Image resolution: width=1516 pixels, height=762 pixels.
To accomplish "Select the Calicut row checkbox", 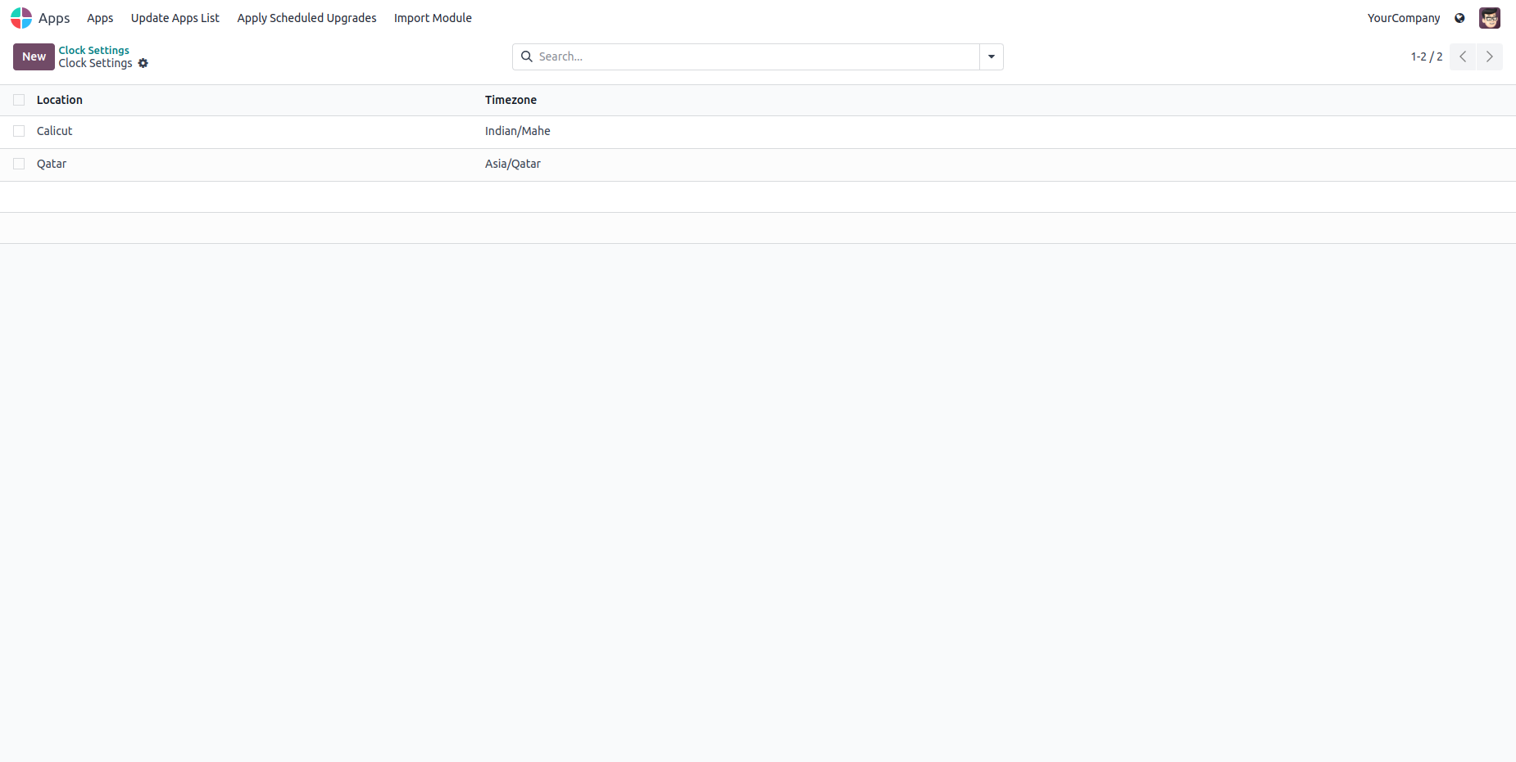I will pyautogui.click(x=19, y=131).
